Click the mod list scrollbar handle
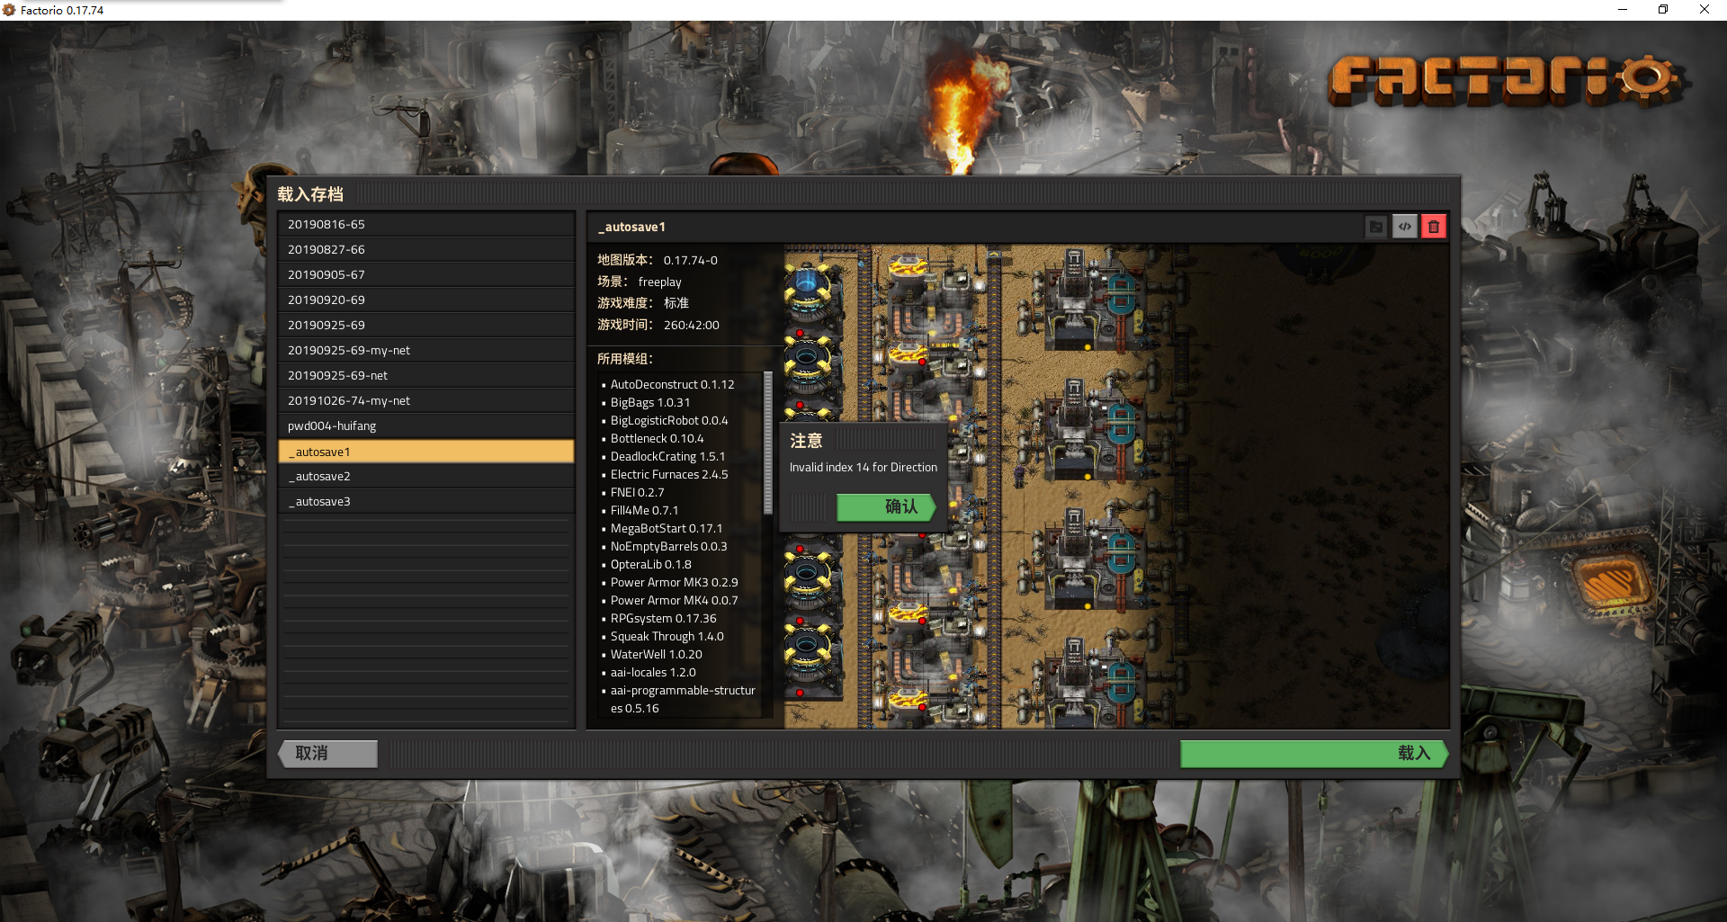Viewport: 1727px width, 922px height. (768, 443)
